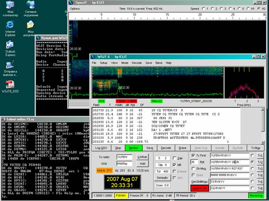The height and width of the screenshot is (201, 269).
Task: Click TxStop button
Action: (x=255, y=148)
